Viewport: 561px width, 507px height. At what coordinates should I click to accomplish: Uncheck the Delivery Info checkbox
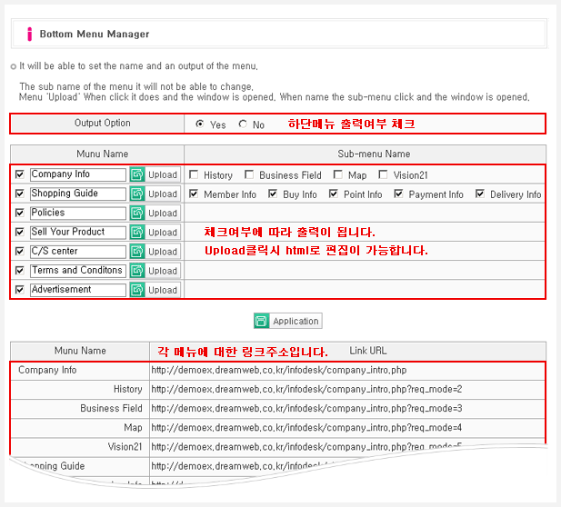[x=480, y=194]
